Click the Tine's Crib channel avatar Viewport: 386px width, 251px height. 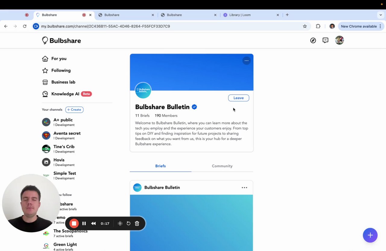(46, 149)
